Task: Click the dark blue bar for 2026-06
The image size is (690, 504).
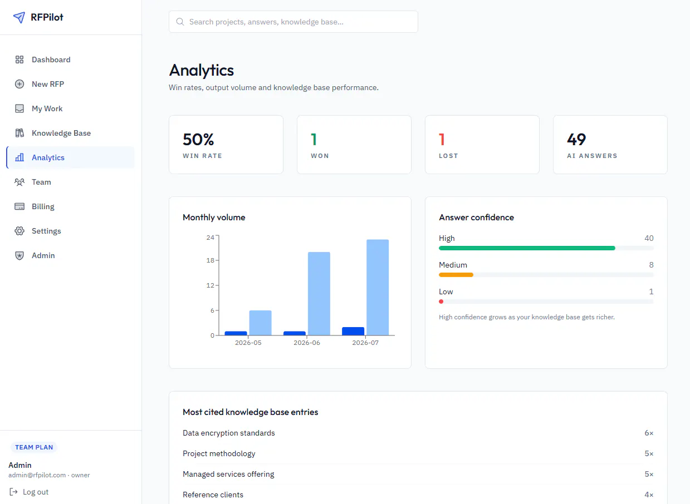Action: click(x=295, y=333)
